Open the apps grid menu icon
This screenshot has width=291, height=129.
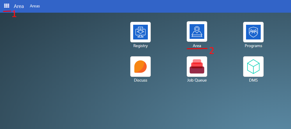pyautogui.click(x=6, y=6)
